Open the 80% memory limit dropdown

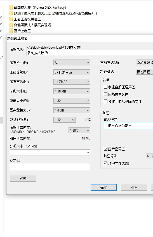[79, 131]
